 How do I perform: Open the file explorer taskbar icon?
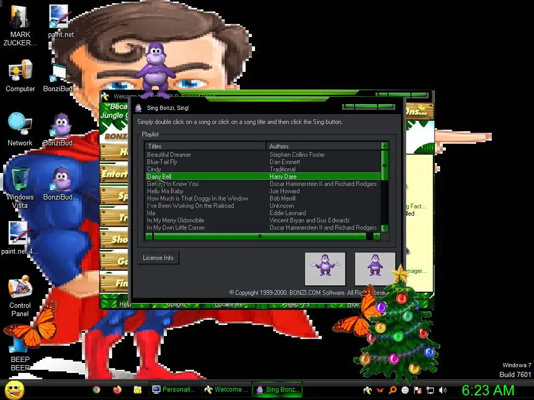(138, 390)
